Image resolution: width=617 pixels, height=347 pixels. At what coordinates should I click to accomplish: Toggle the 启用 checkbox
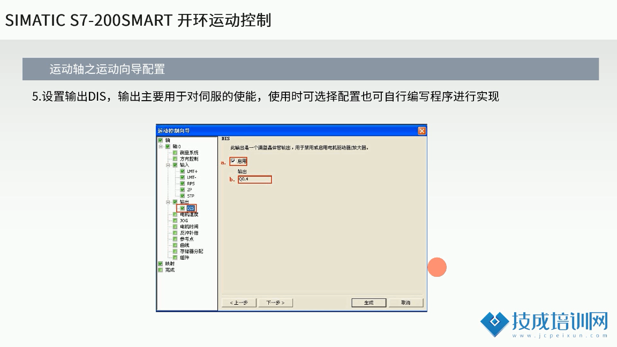233,161
